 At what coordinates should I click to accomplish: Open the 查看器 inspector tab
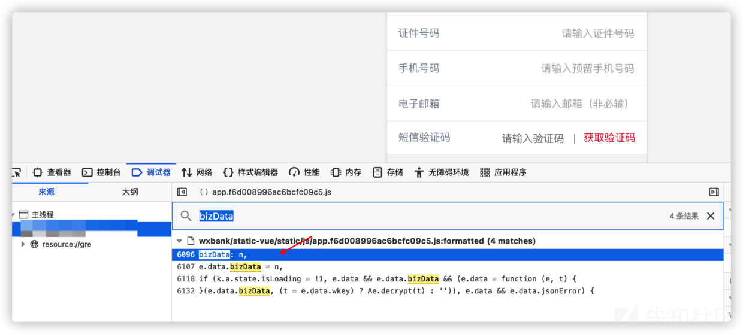52,172
